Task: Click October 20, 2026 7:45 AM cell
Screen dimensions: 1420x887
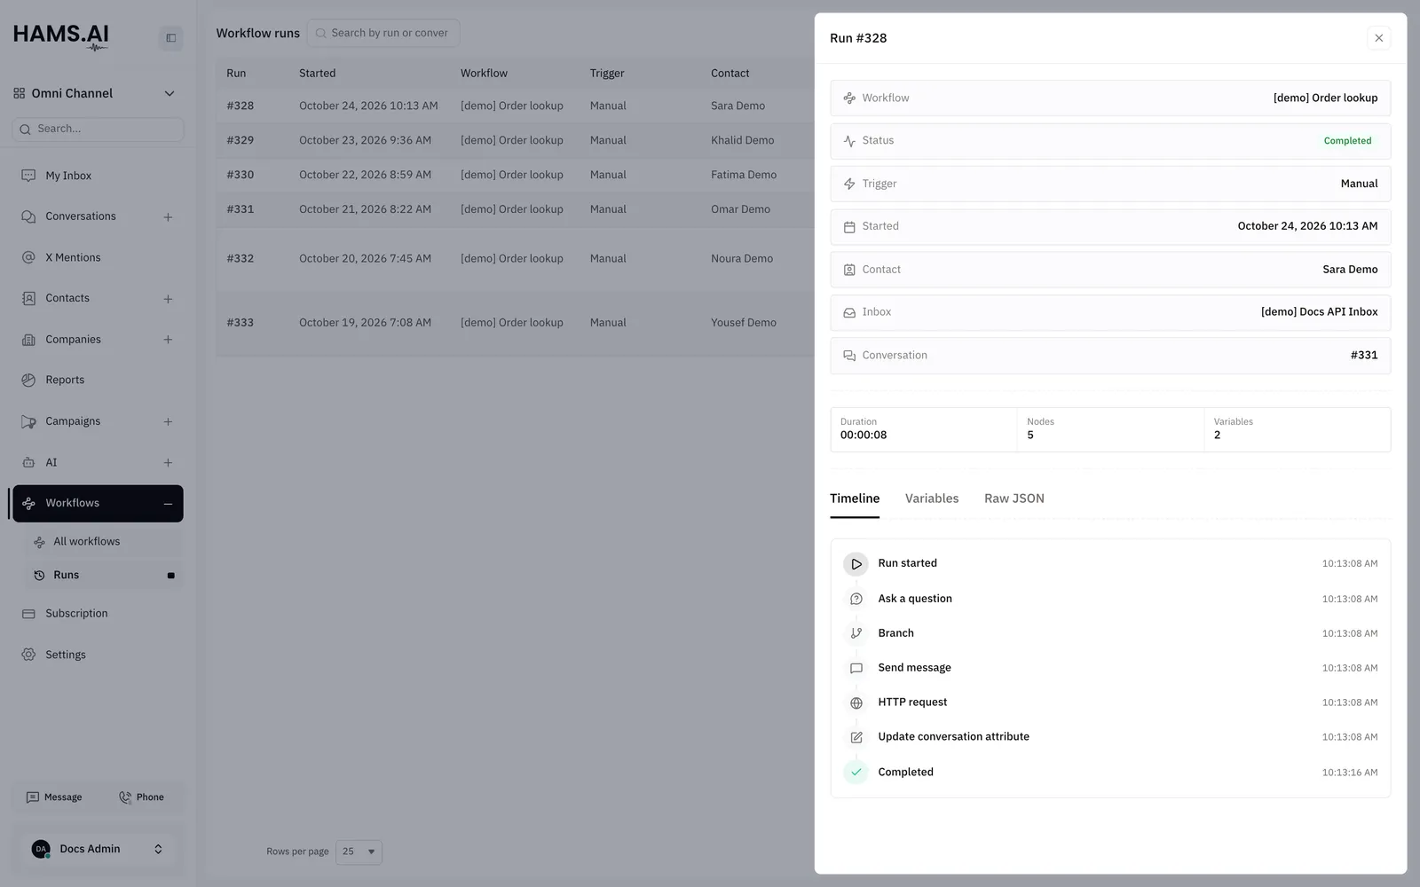Action: pyautogui.click(x=365, y=259)
